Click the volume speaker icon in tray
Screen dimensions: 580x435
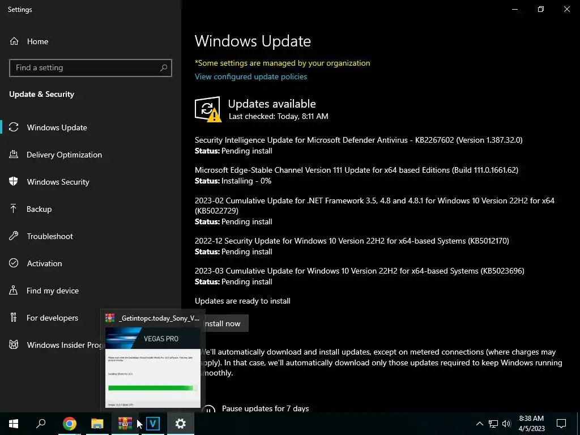[506, 424]
